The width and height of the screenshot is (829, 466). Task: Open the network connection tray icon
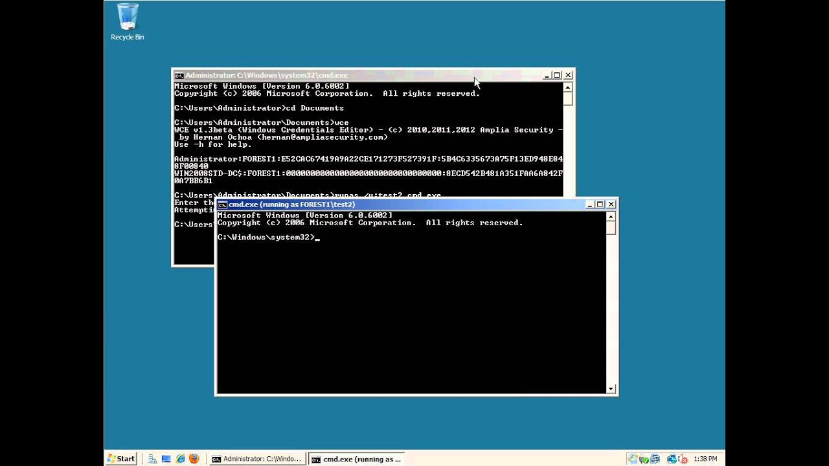(672, 459)
